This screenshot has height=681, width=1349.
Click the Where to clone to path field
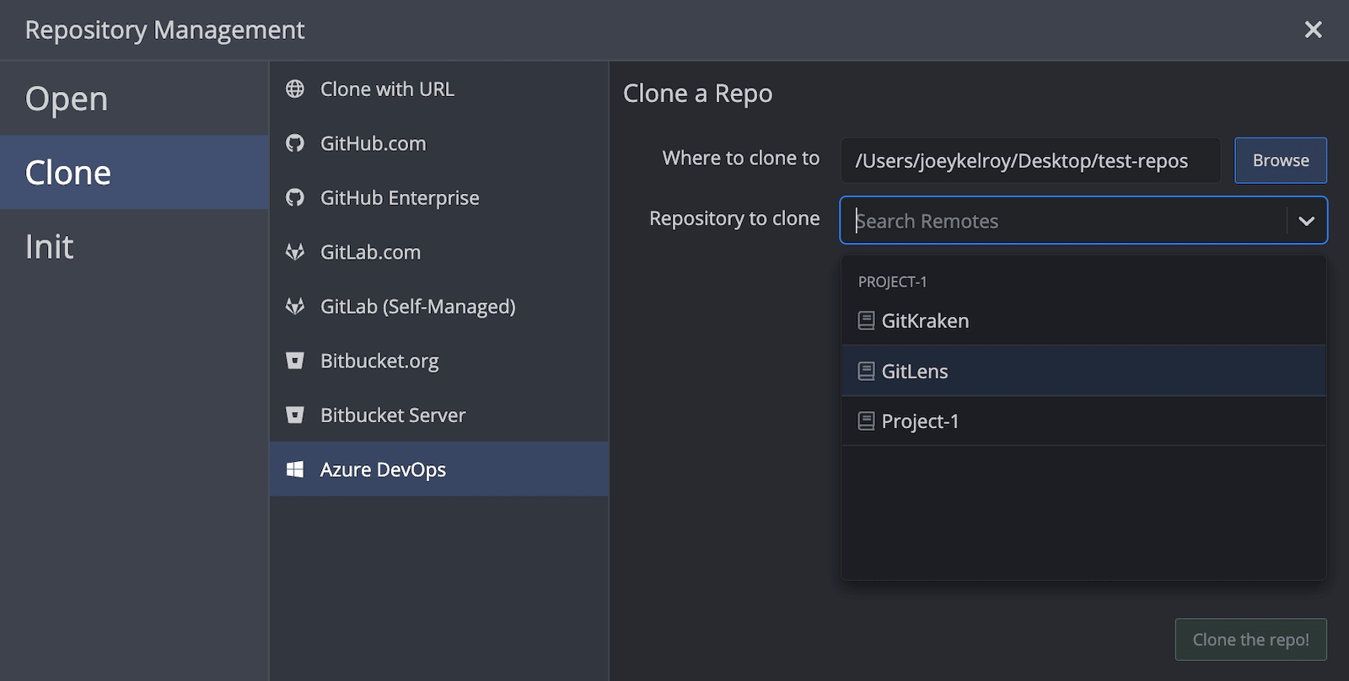tap(1029, 160)
